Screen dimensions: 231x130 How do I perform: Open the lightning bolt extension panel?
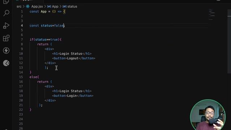click(x=6, y=51)
